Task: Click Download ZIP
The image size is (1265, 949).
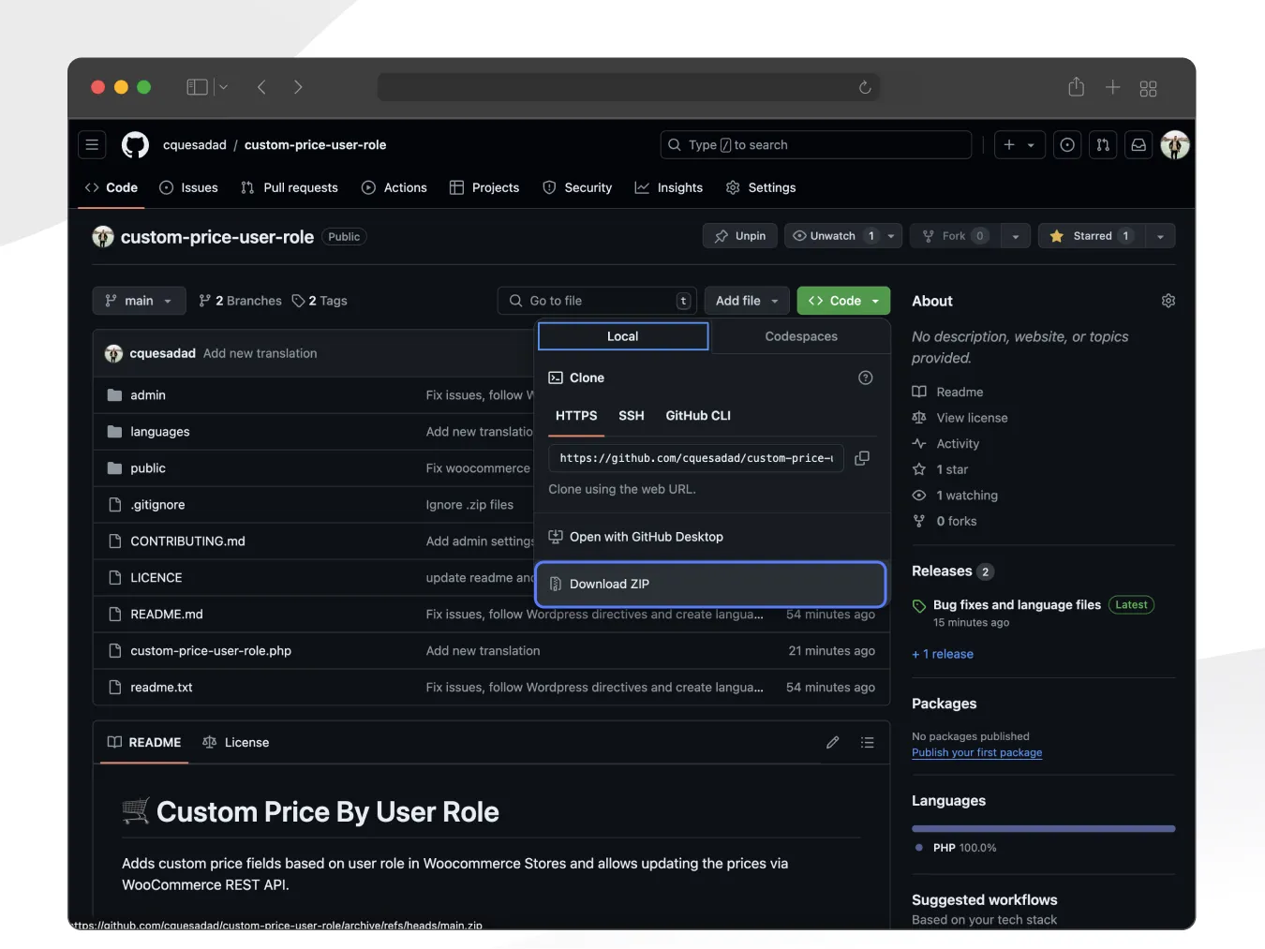Action: [710, 584]
